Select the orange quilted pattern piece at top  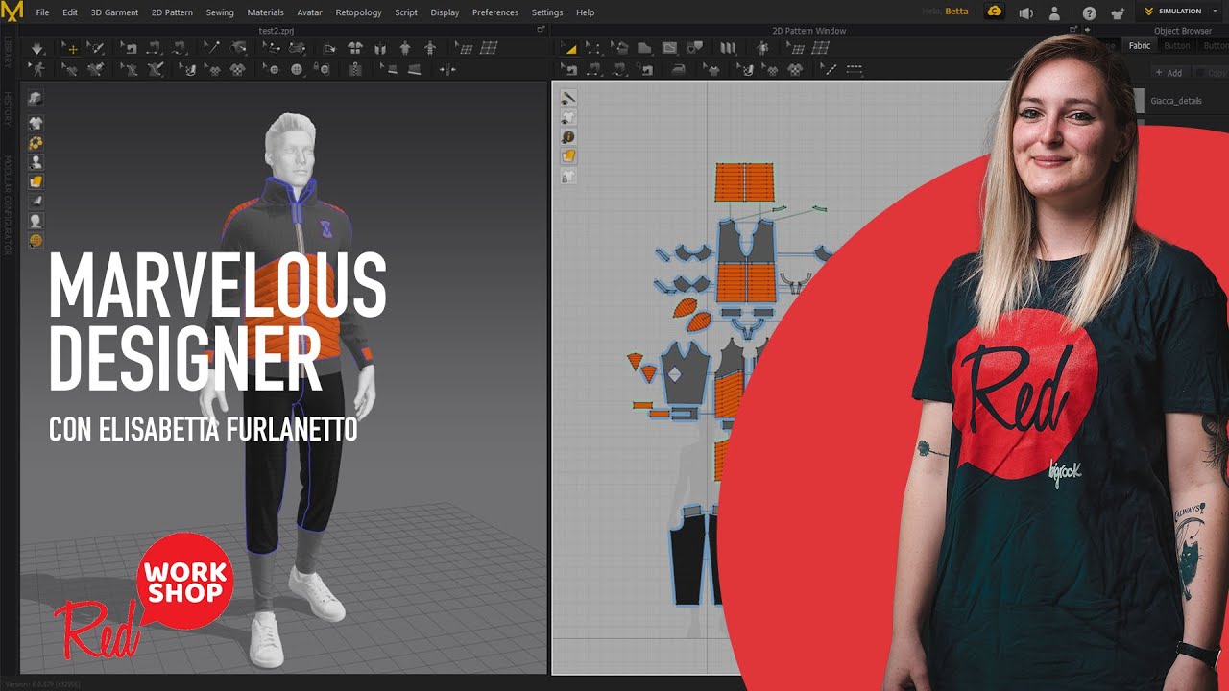point(744,181)
